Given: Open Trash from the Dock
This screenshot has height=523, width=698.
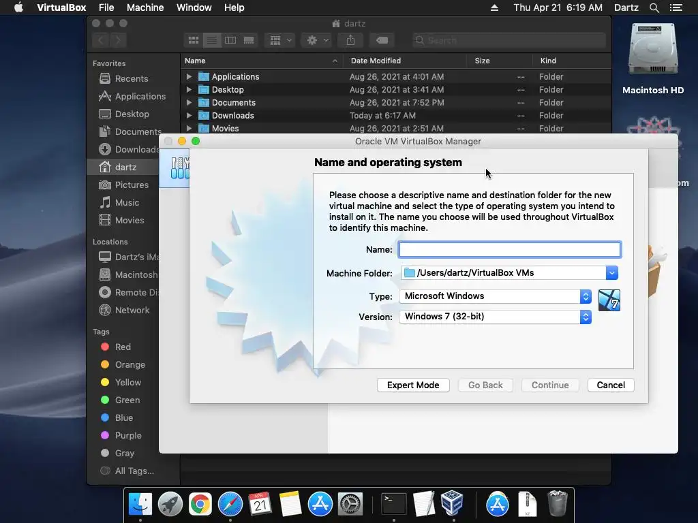Looking at the screenshot, I should point(557,503).
